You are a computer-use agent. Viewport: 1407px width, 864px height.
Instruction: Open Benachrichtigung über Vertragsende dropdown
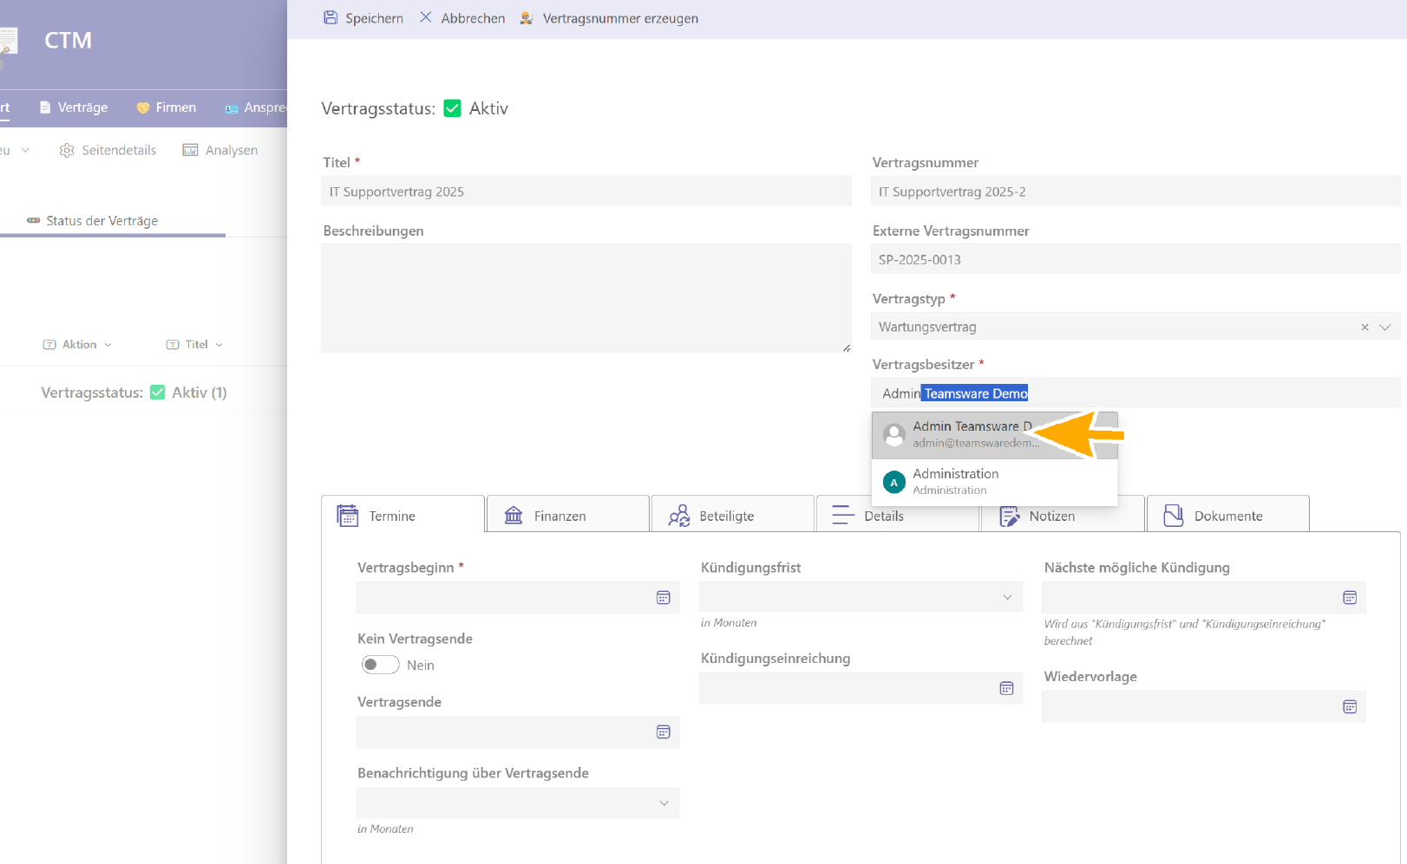(664, 803)
